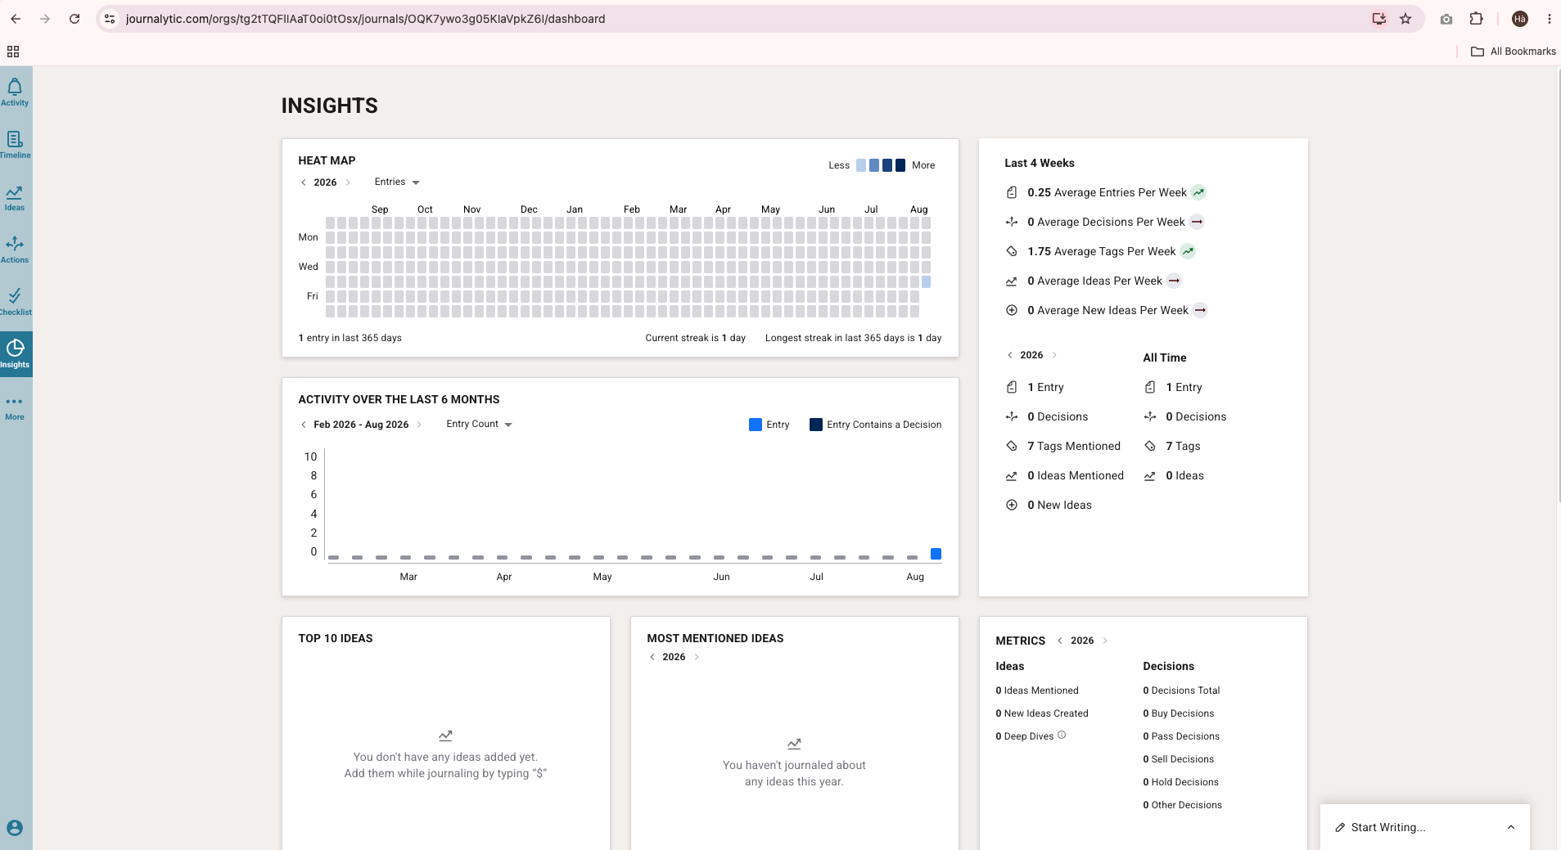Image resolution: width=1561 pixels, height=850 pixels.
Task: Click the browser forward arrow
Action: (45, 19)
